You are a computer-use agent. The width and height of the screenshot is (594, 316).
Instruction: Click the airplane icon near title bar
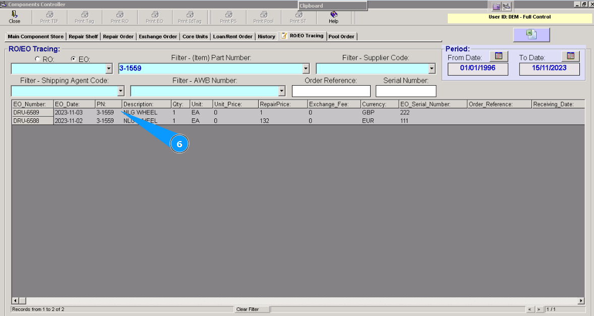(x=506, y=7)
